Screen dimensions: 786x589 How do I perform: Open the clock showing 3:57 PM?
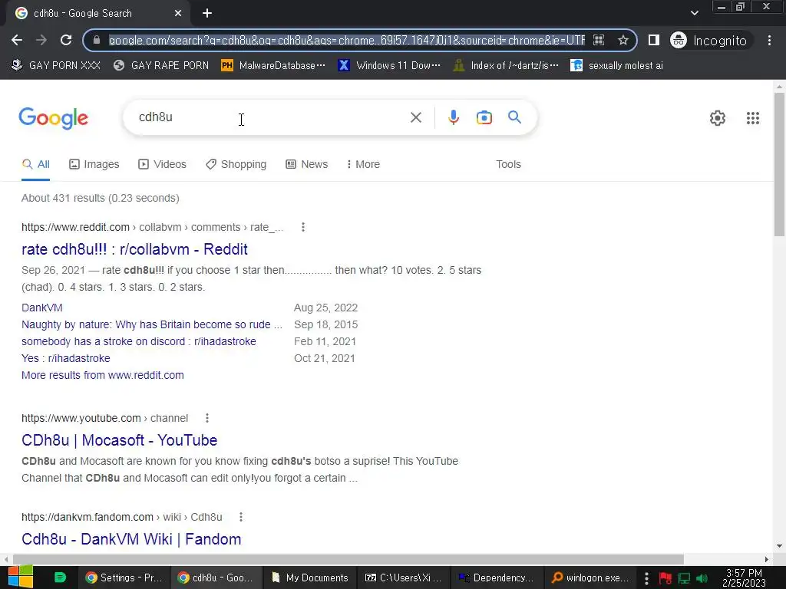tap(744, 578)
